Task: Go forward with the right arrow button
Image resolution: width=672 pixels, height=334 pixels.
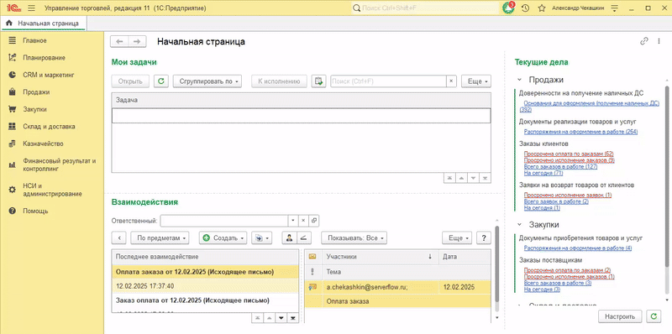Action: click(137, 41)
